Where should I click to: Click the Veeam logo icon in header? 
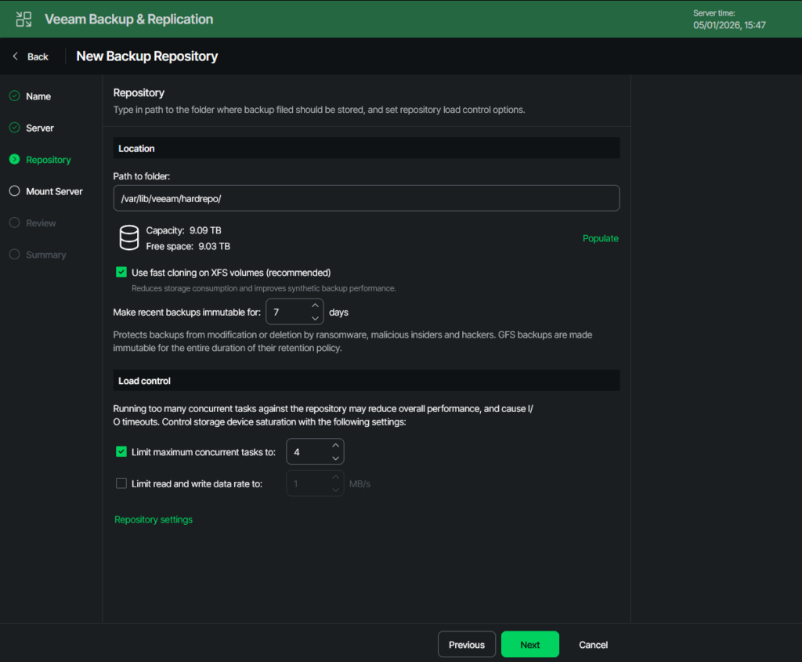point(24,19)
